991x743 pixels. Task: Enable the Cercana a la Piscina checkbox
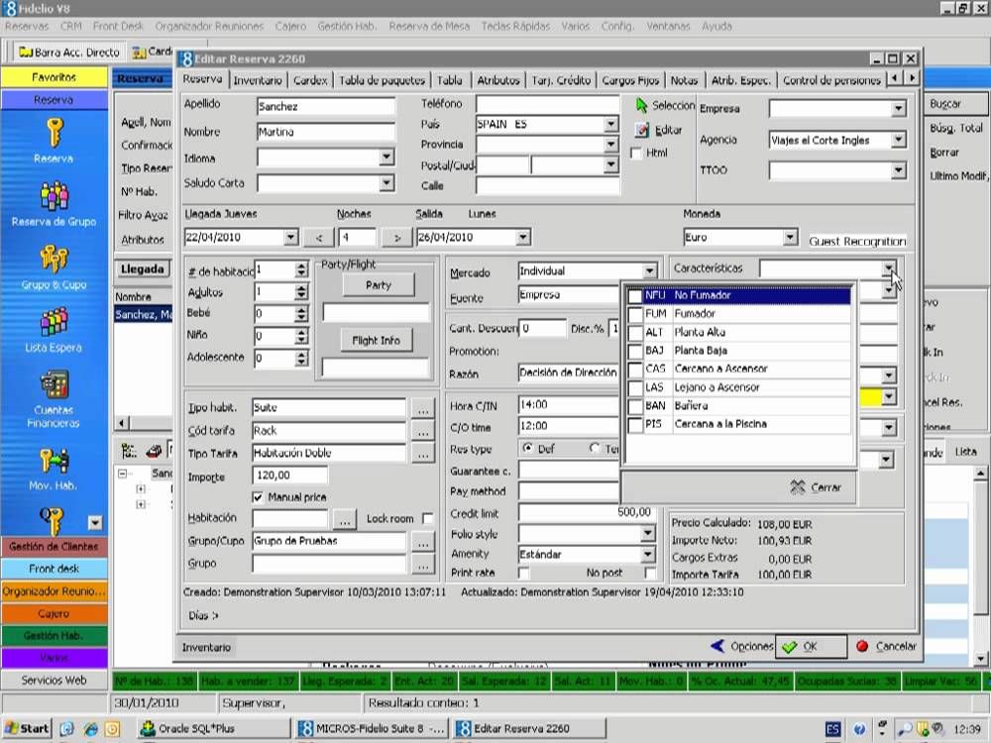point(635,425)
